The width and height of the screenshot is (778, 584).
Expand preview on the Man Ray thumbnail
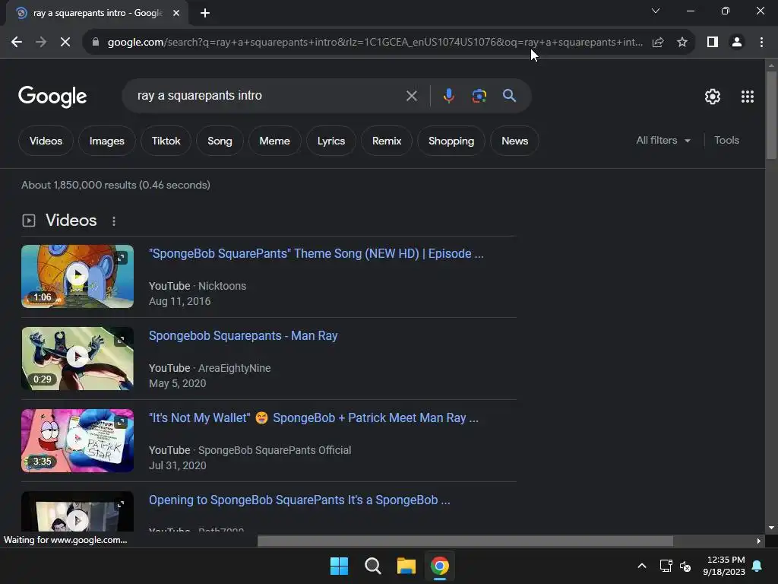pyautogui.click(x=121, y=340)
